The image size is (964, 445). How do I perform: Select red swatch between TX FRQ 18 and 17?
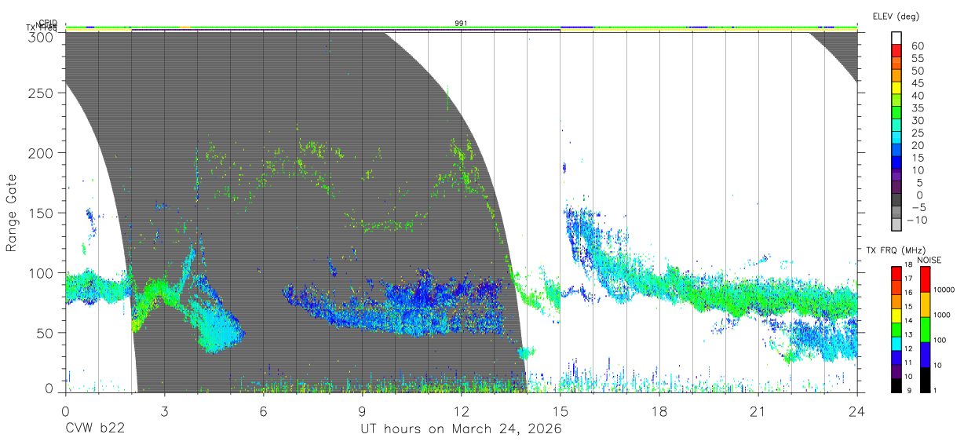896,273
